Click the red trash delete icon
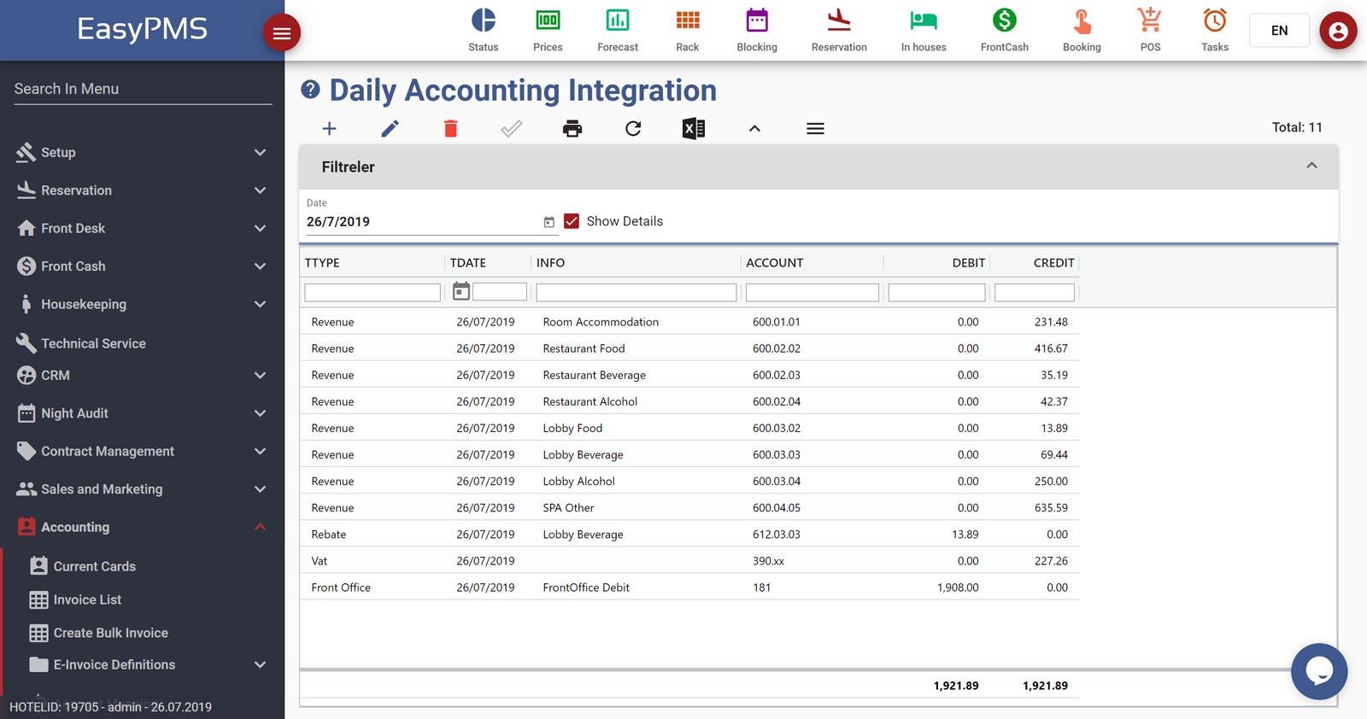 click(450, 129)
